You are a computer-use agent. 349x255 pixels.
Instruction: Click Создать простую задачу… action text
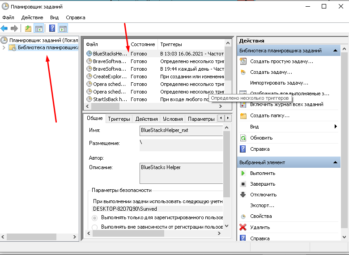click(281, 61)
